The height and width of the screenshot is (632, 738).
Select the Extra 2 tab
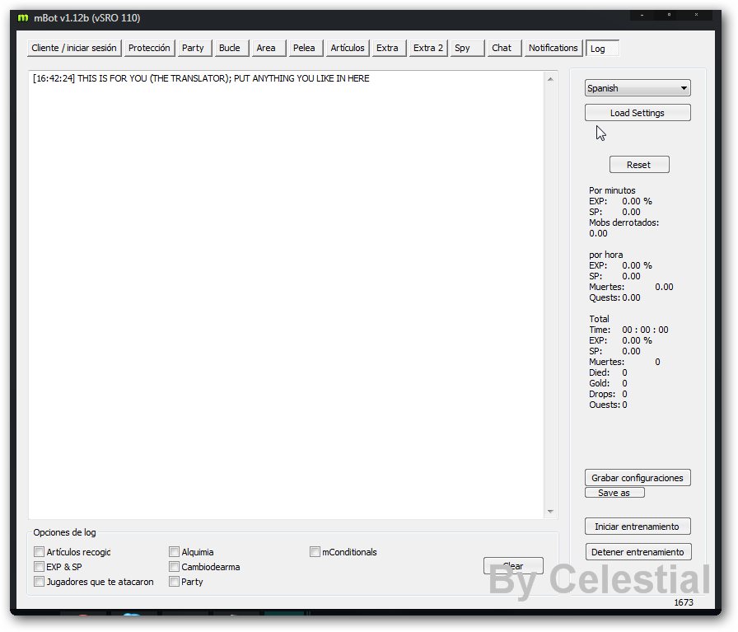[427, 48]
